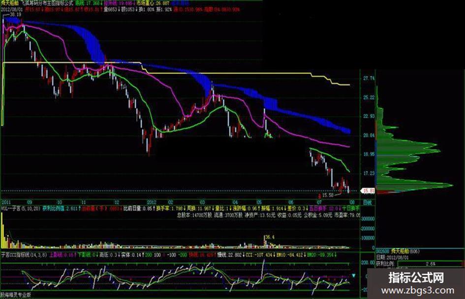
Task: Click the 流通:3700万股 text
Action: coord(228,215)
